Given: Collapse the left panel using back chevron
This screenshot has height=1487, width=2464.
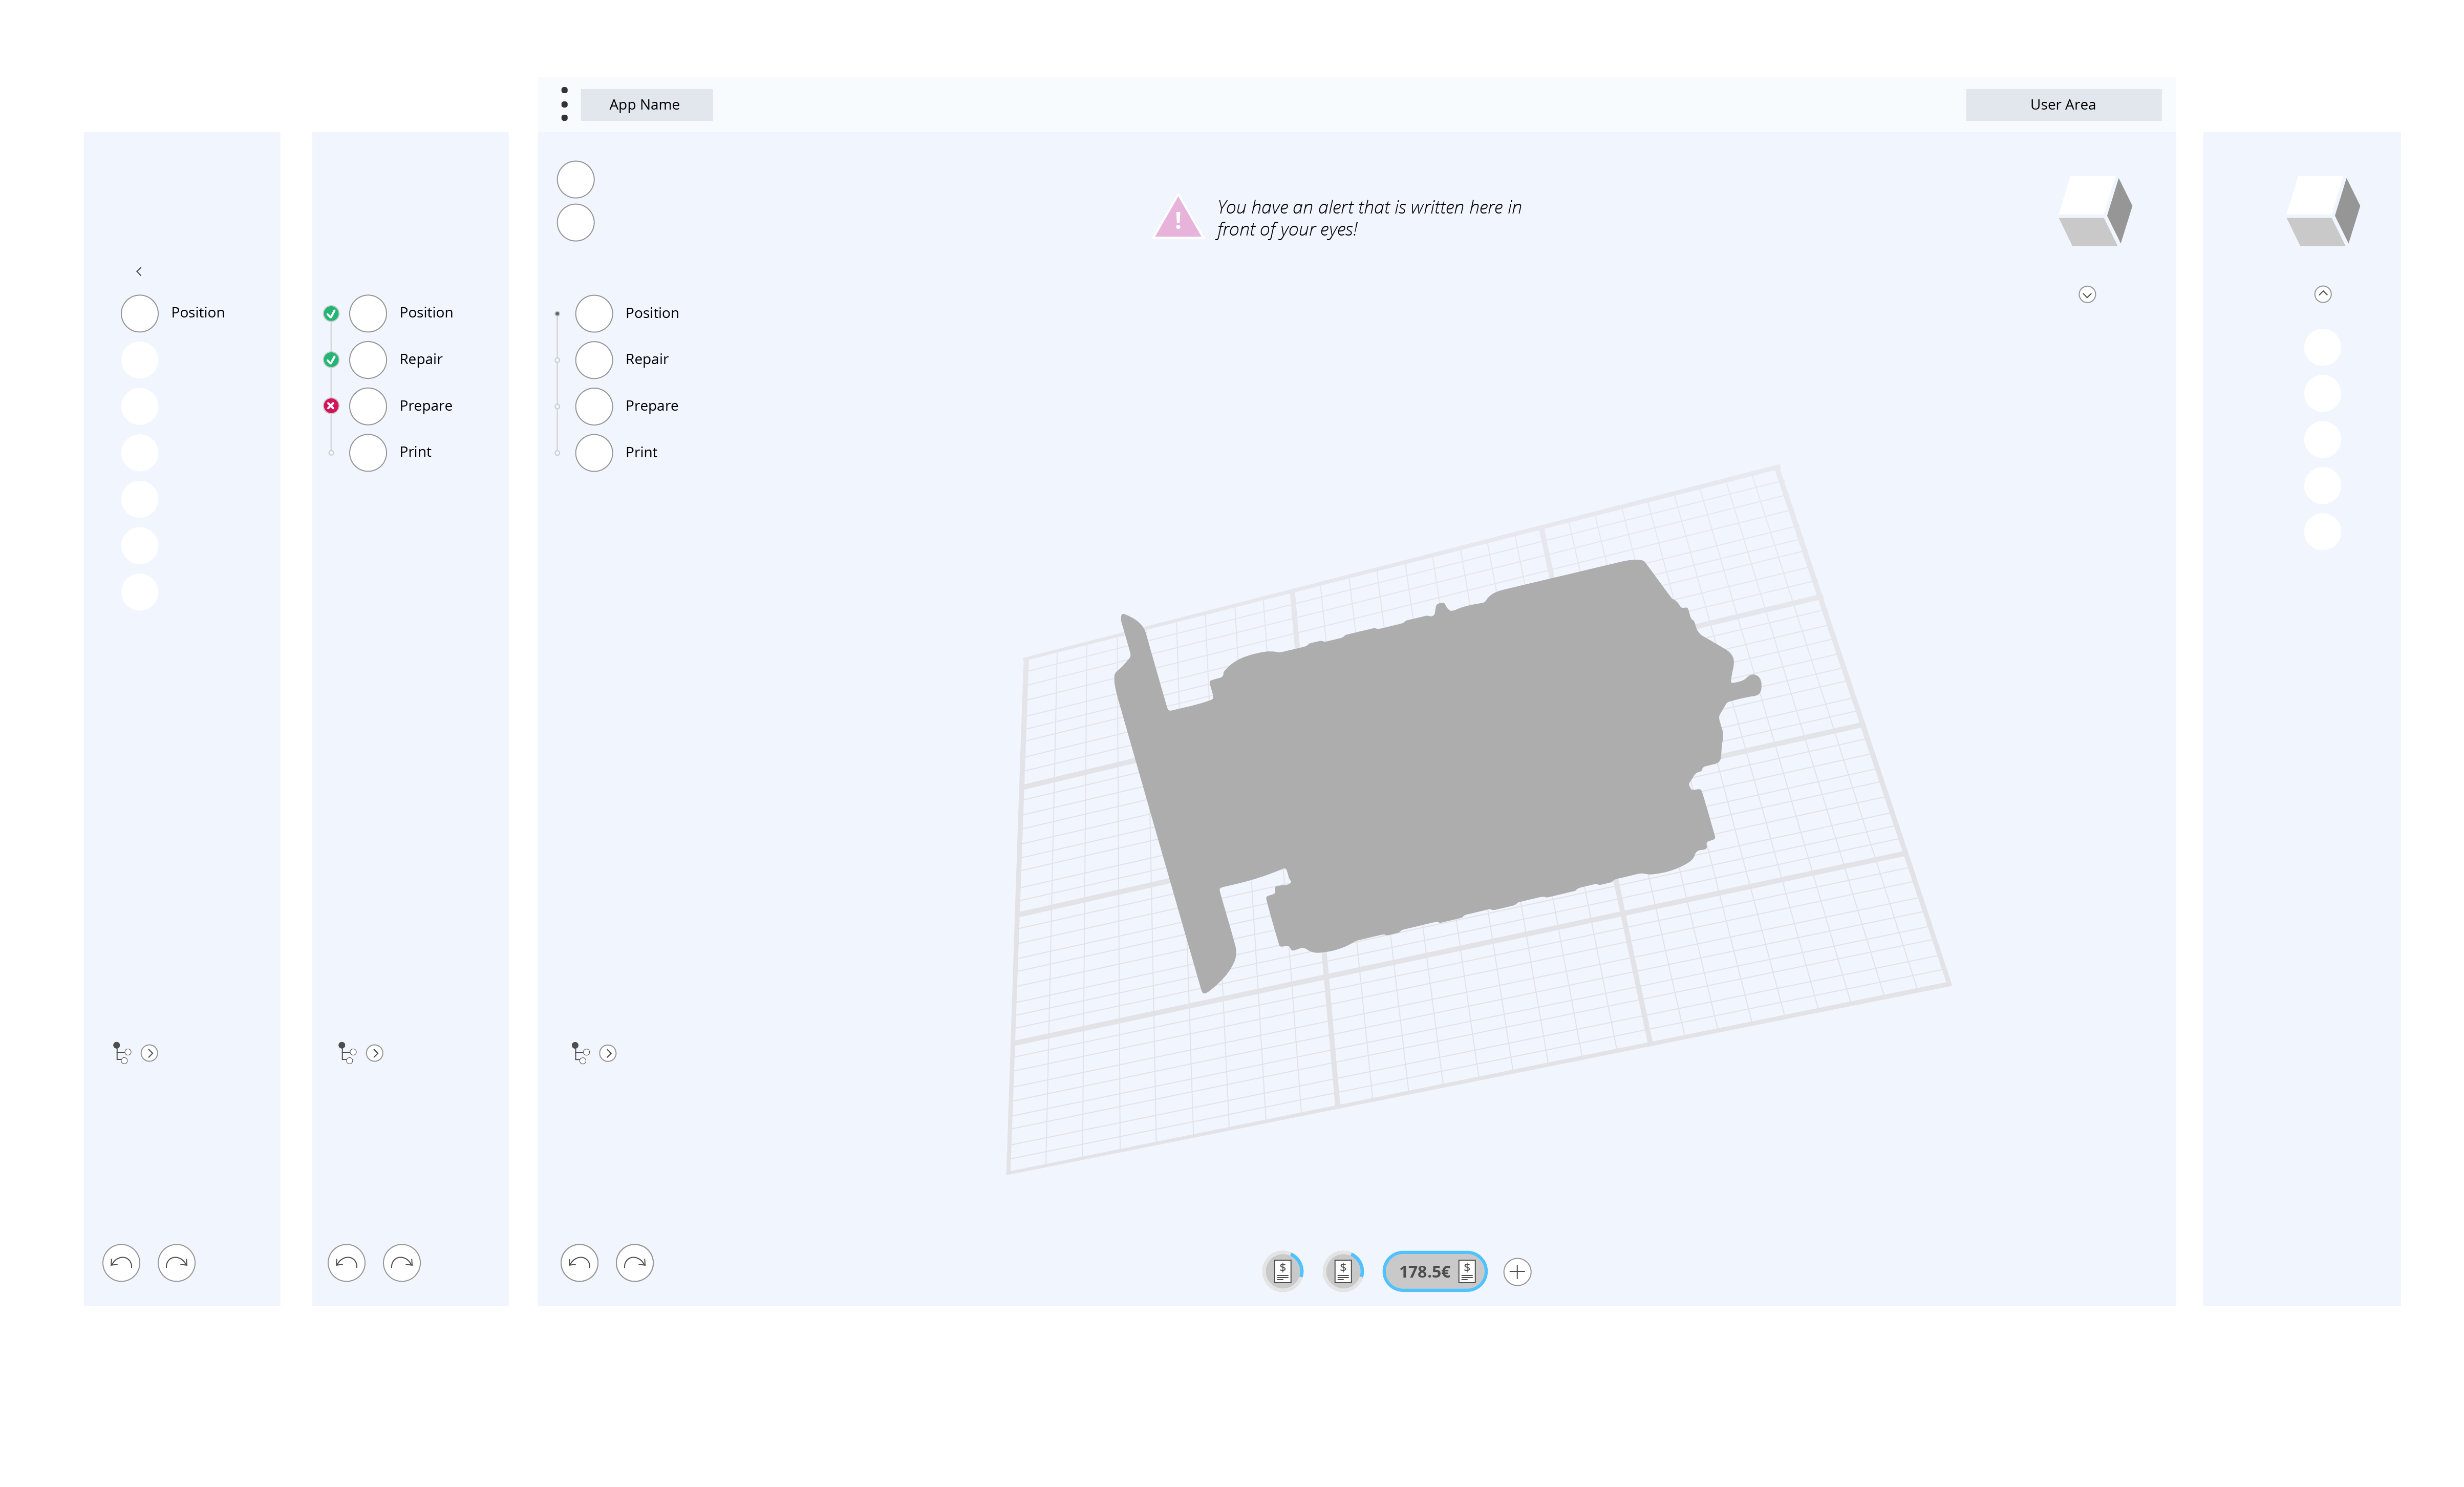Looking at the screenshot, I should (x=139, y=271).
